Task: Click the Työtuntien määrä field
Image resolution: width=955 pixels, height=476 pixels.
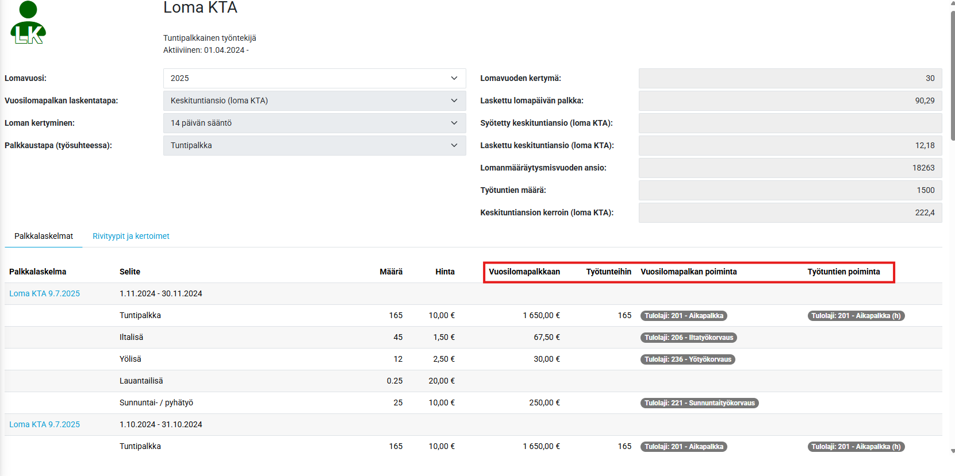Action: [x=789, y=190]
